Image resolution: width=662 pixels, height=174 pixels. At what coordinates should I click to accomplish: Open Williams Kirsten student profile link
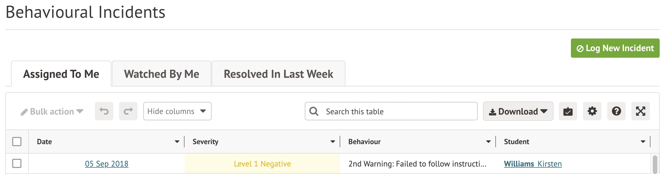[533, 164]
